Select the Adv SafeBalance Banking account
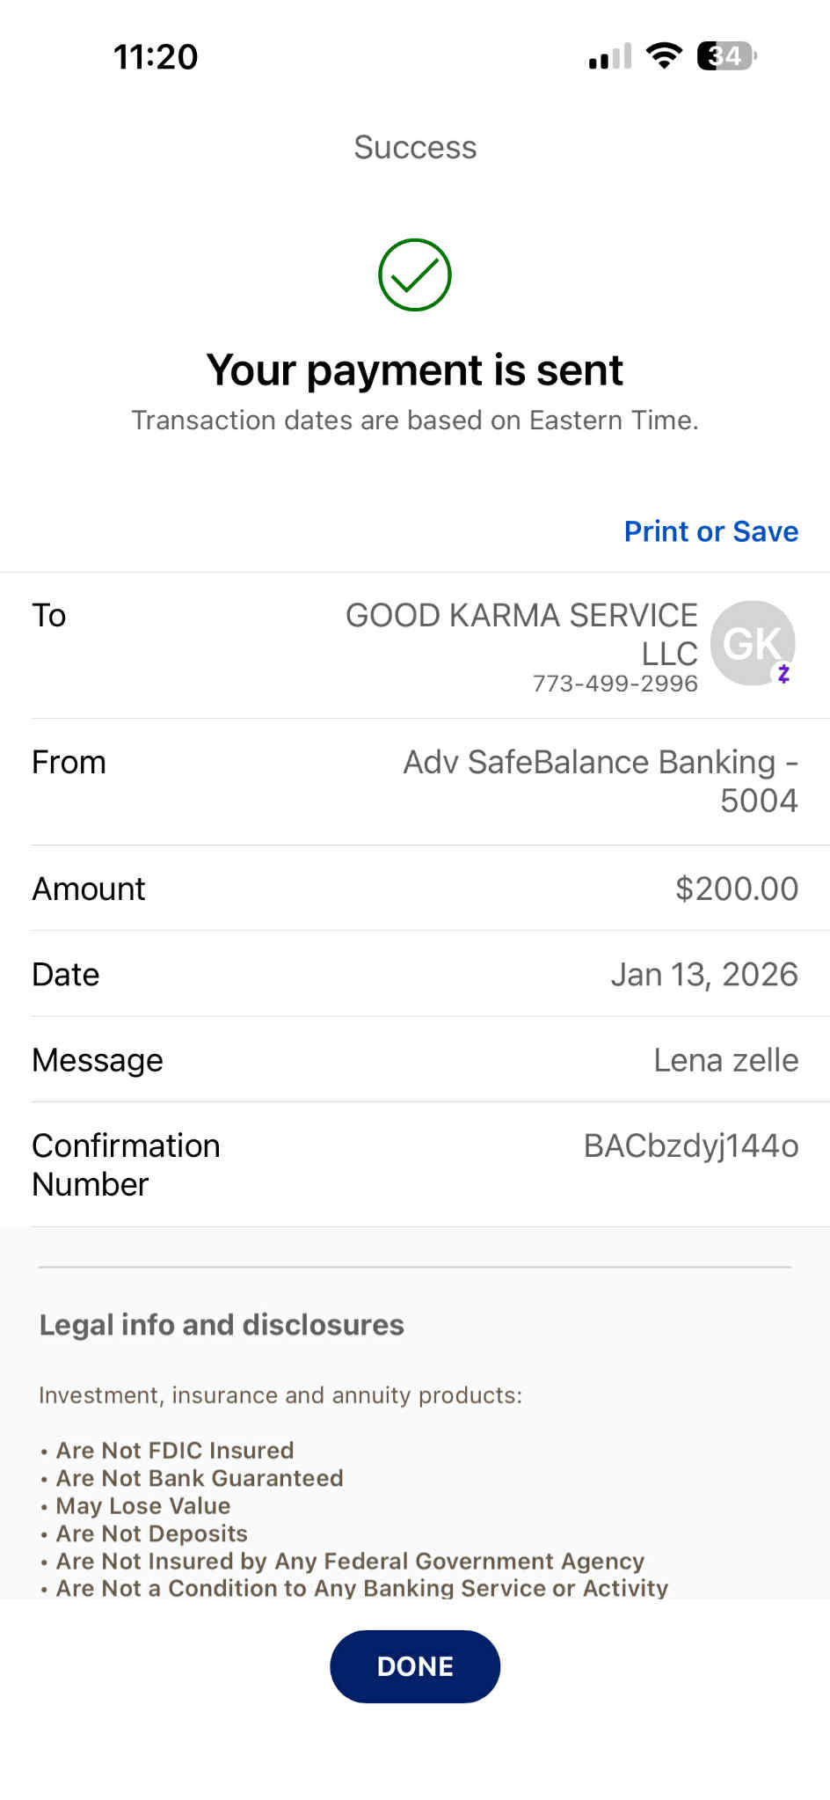The image size is (830, 1800). [601, 780]
